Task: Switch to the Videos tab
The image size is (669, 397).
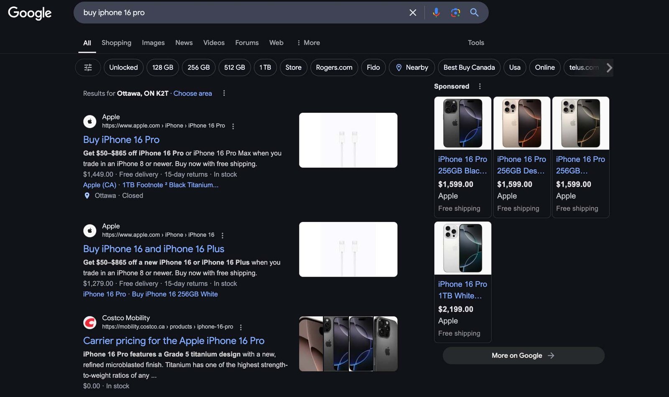Action: pos(214,43)
